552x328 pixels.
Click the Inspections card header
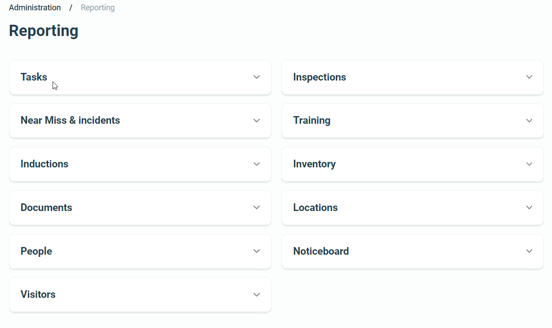click(x=319, y=77)
